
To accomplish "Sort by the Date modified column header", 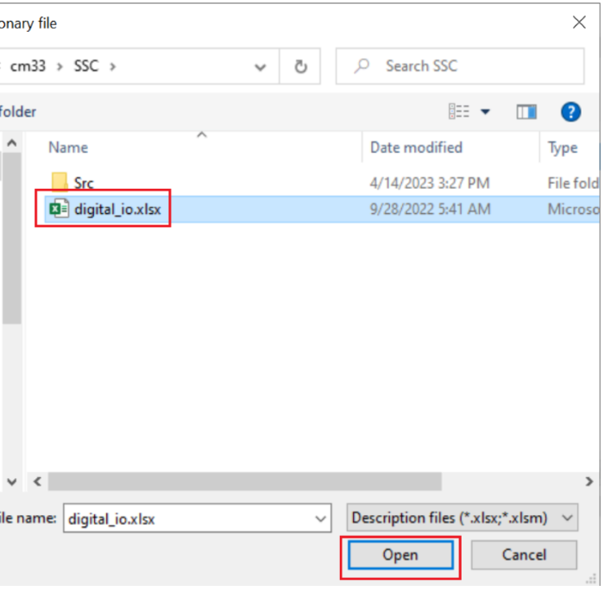I will [x=416, y=148].
